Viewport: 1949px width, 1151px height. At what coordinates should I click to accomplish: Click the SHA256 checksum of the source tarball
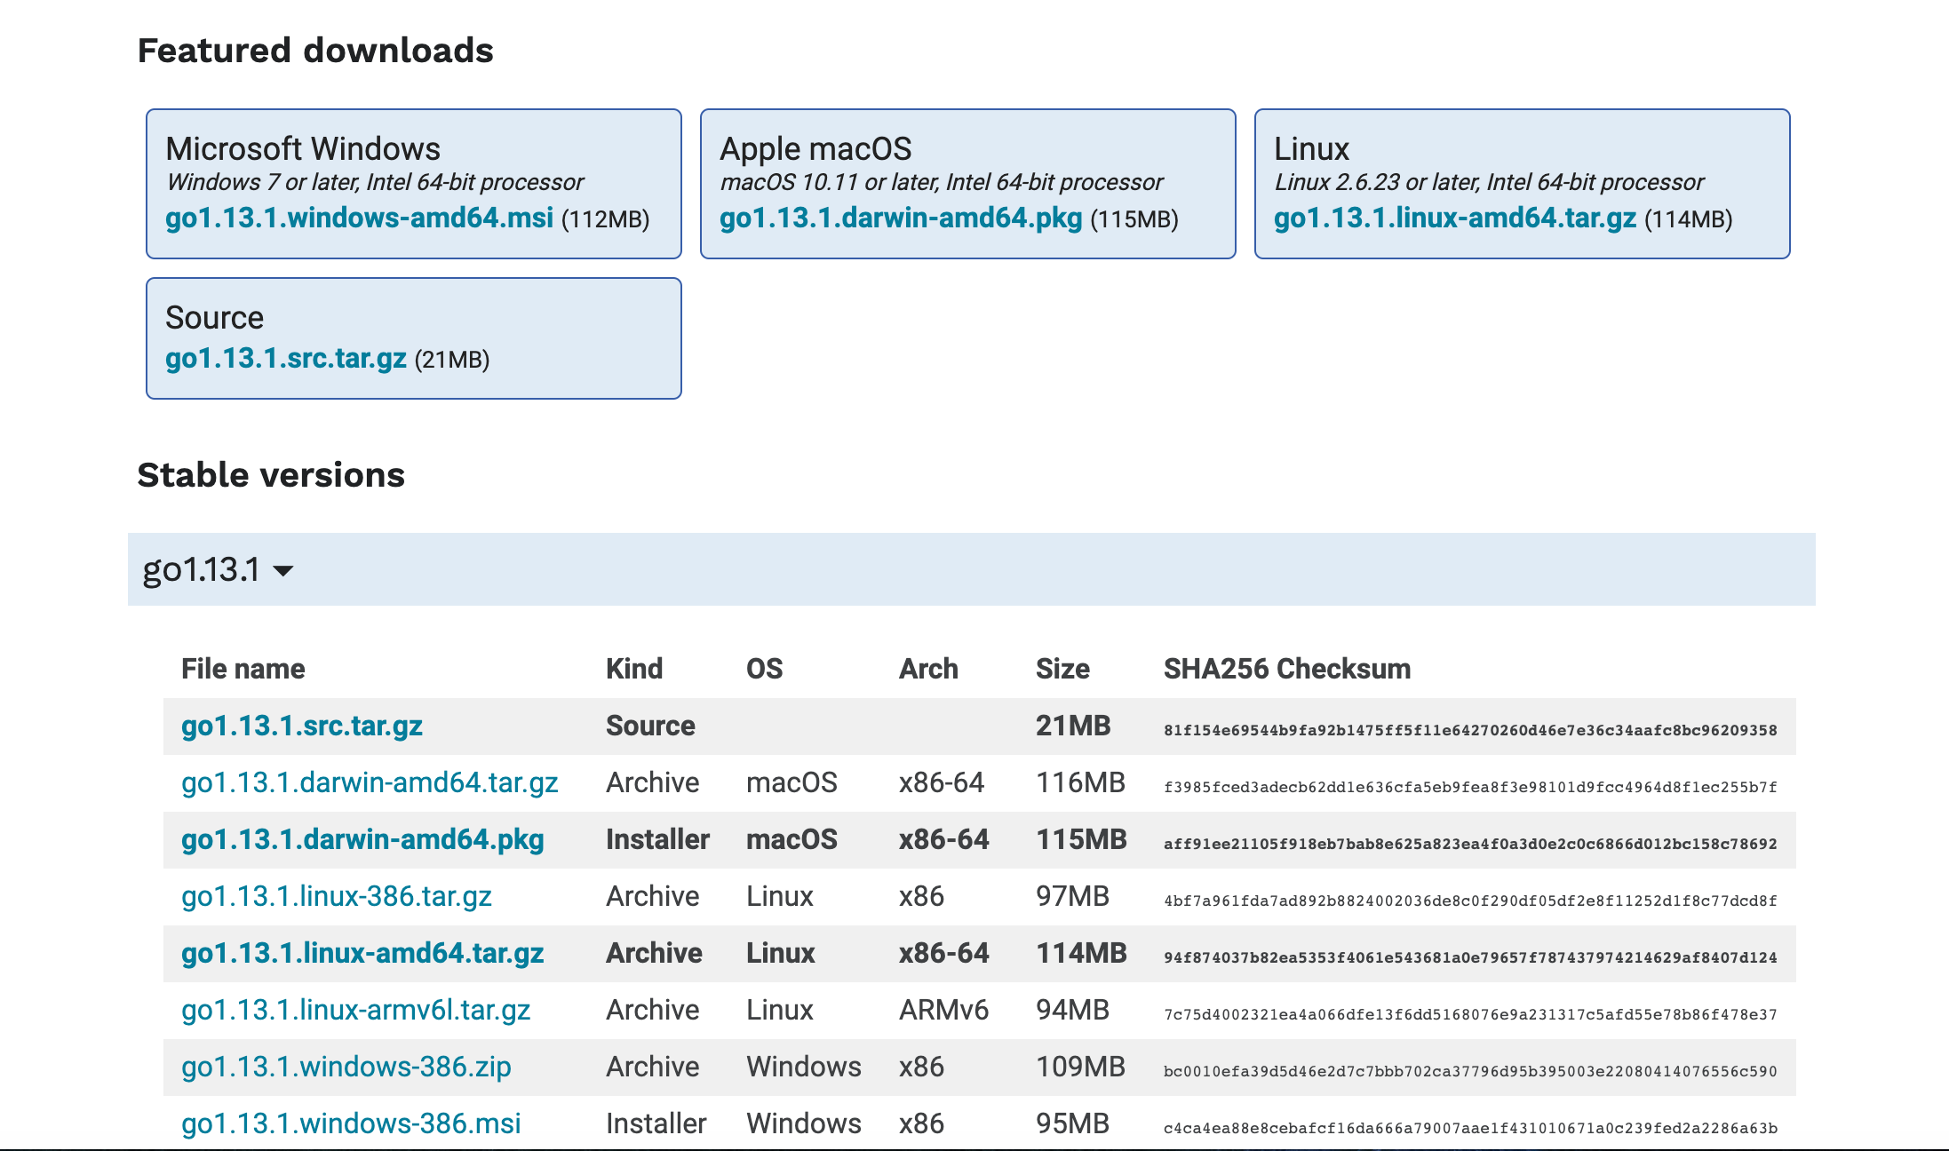pyautogui.click(x=1470, y=730)
